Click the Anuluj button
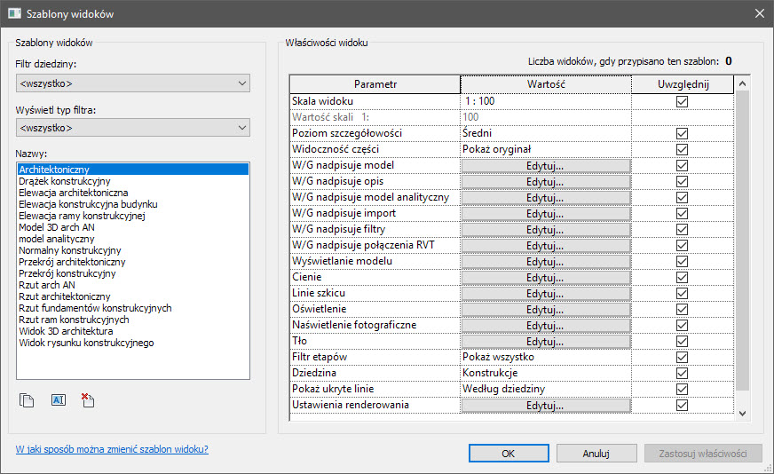The height and width of the screenshot is (474, 774). [x=596, y=454]
